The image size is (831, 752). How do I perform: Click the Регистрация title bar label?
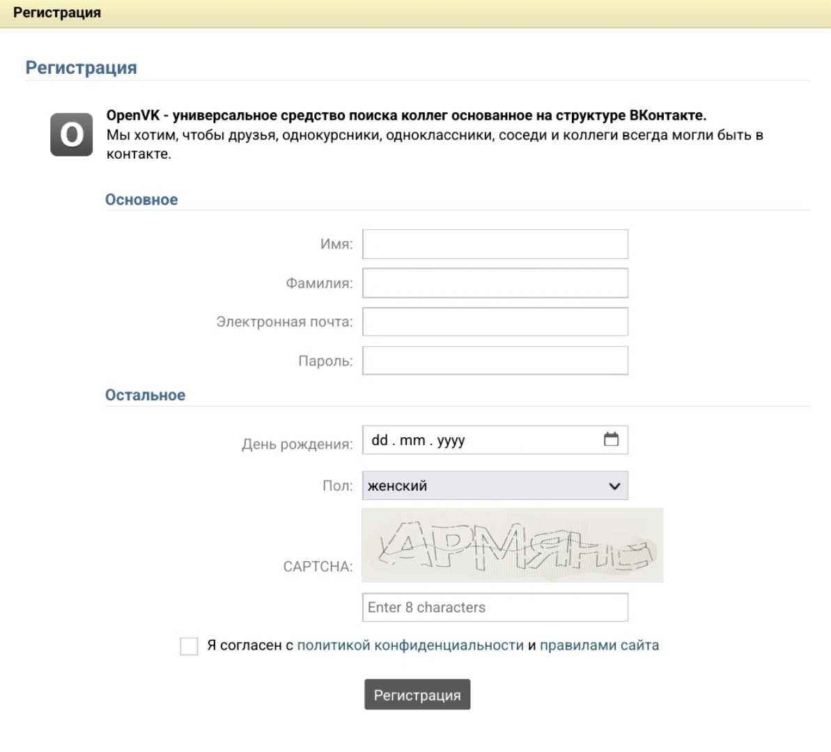[57, 13]
